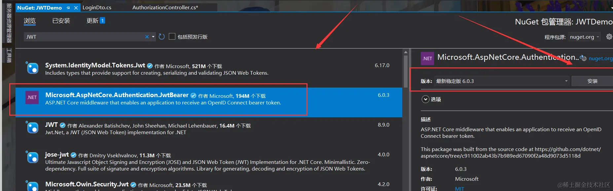Select the jose-jwt package
Image resolution: width=613 pixels, height=191 pixels.
209,161
